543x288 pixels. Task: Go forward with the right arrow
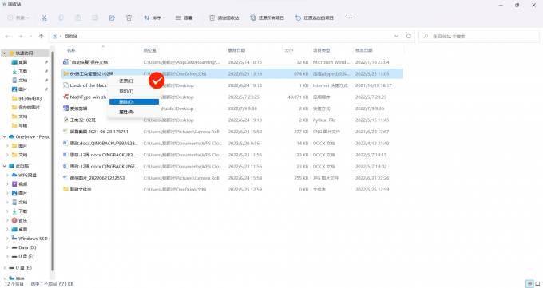[21, 37]
